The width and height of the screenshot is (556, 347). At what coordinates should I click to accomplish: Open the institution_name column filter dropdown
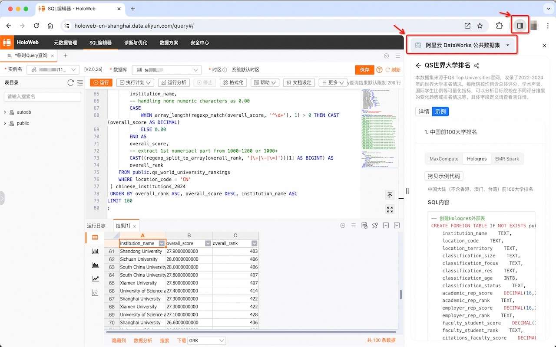point(162,243)
